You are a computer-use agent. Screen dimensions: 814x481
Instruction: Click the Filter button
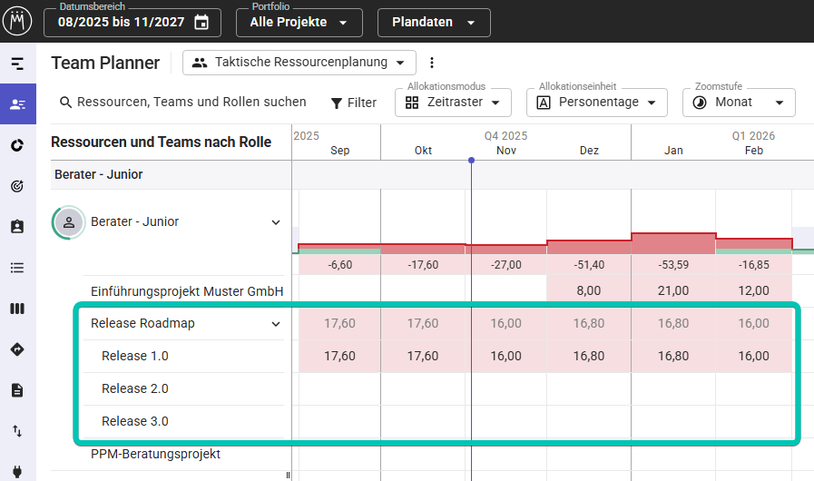[354, 103]
